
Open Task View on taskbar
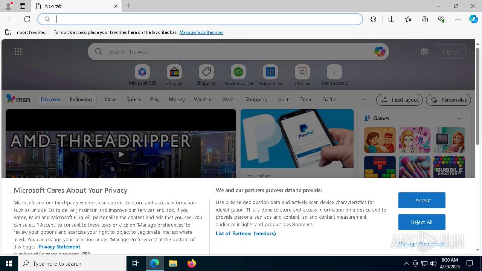(136, 263)
